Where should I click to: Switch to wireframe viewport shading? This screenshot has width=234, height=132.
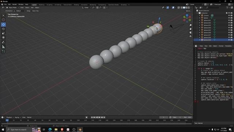(182, 7)
